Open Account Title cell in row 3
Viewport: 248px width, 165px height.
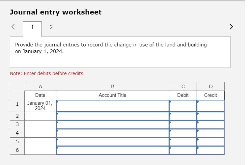pyautogui.click(x=113, y=125)
